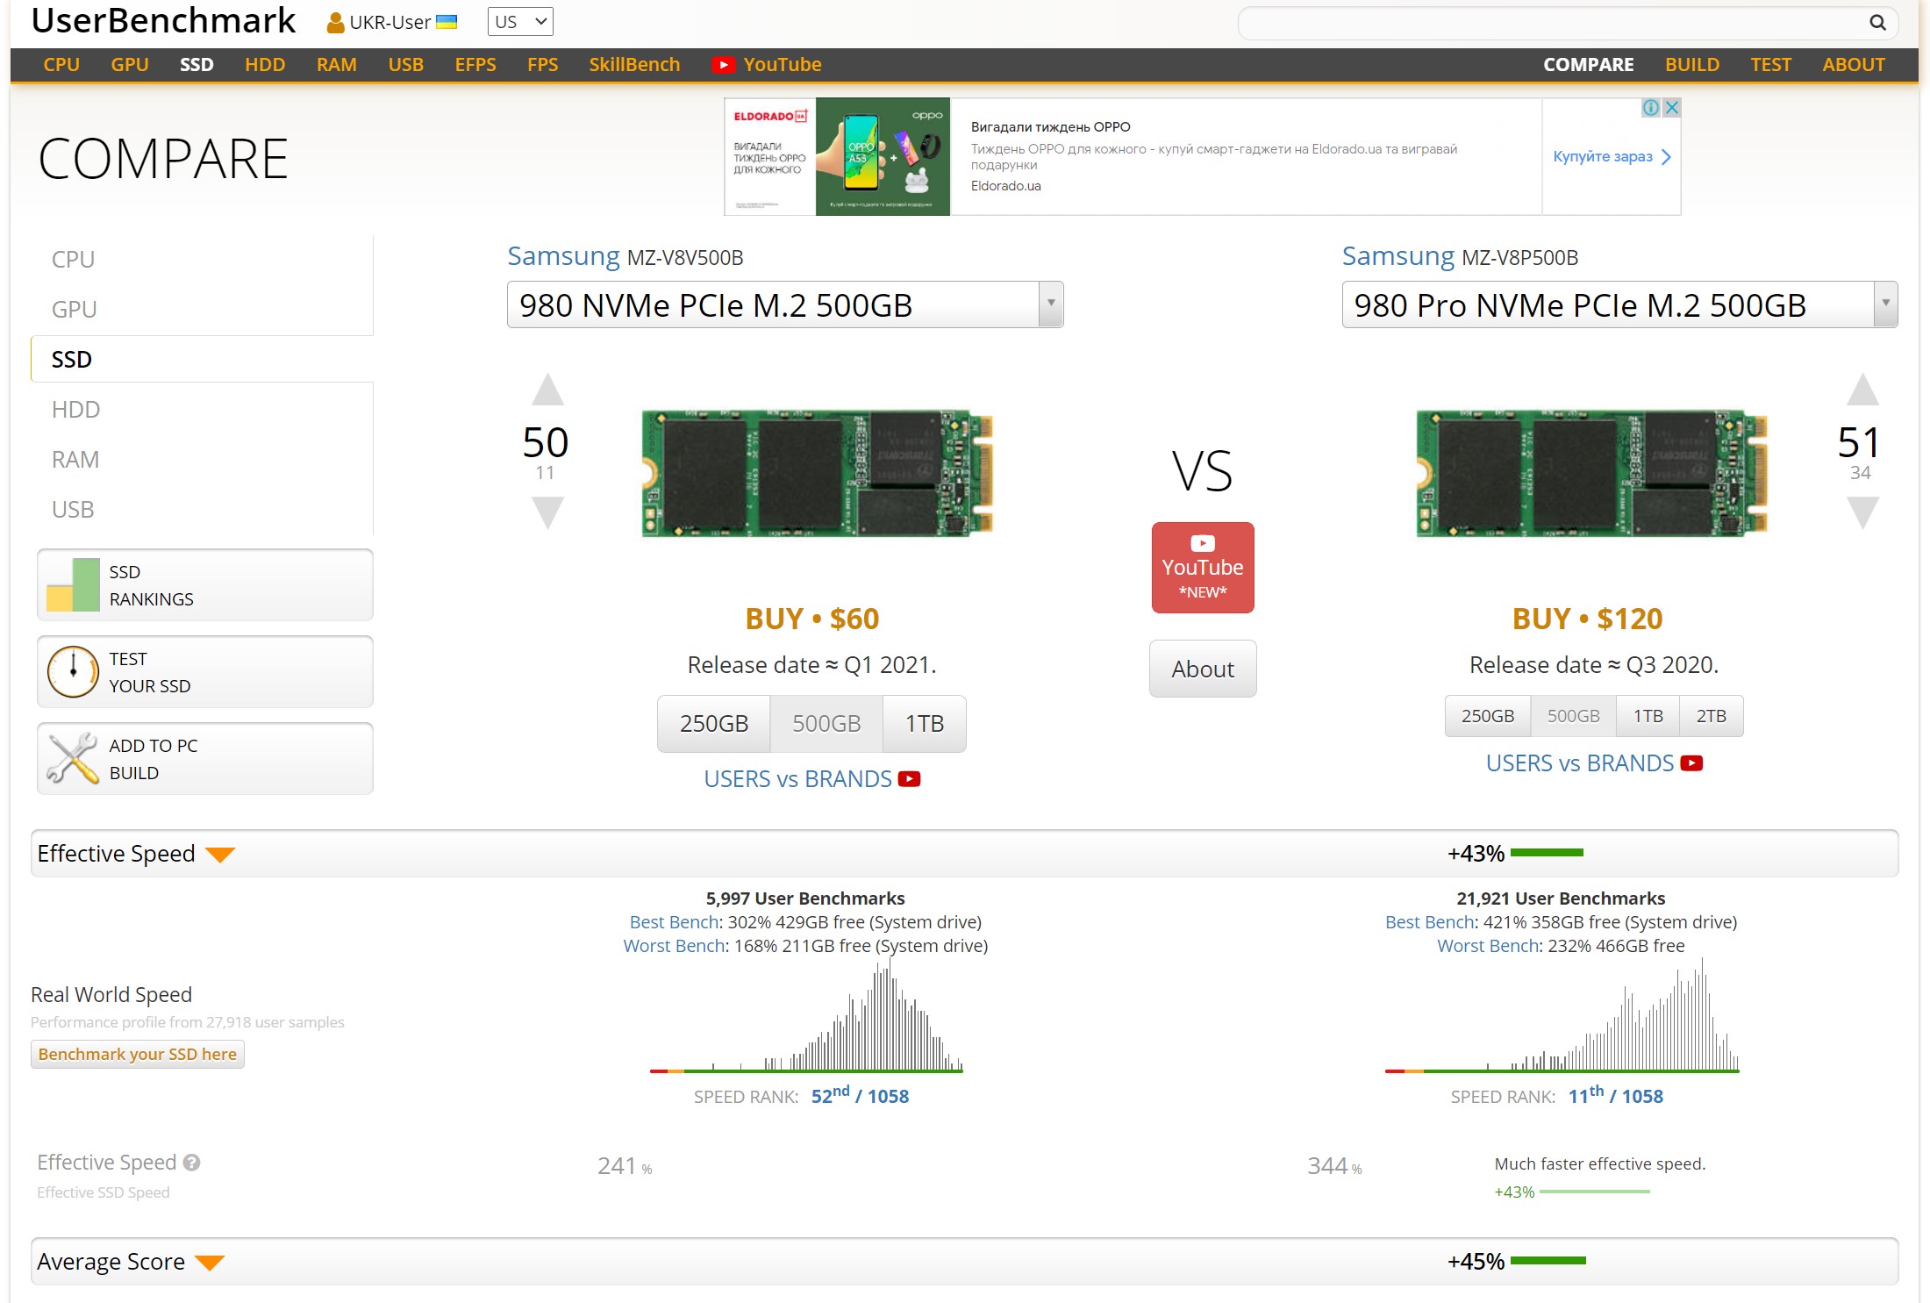Click the Ukraine flag icon

click(447, 22)
